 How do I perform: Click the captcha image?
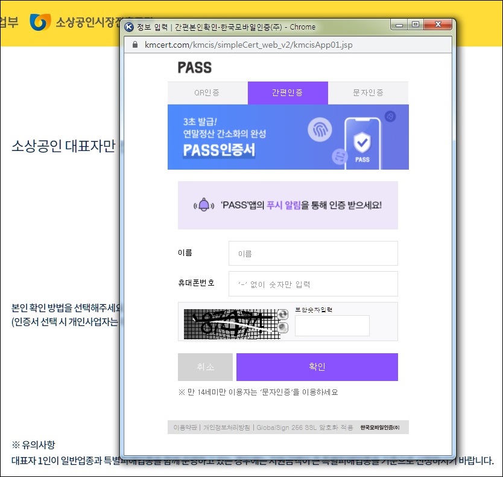(x=232, y=324)
